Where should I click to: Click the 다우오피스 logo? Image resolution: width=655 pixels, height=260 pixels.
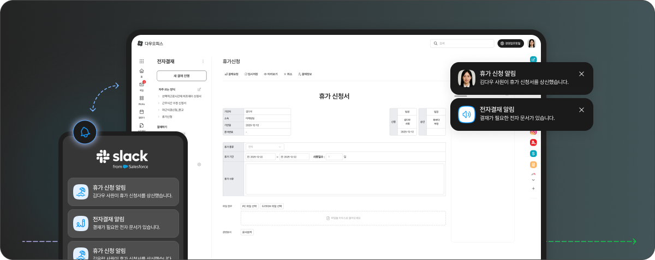point(150,44)
